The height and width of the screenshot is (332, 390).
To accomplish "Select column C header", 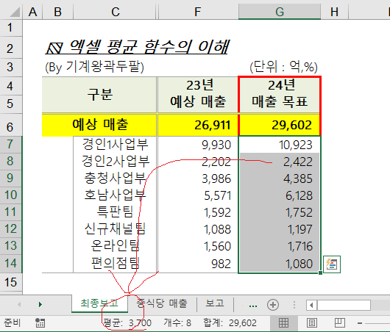I will 115,12.
